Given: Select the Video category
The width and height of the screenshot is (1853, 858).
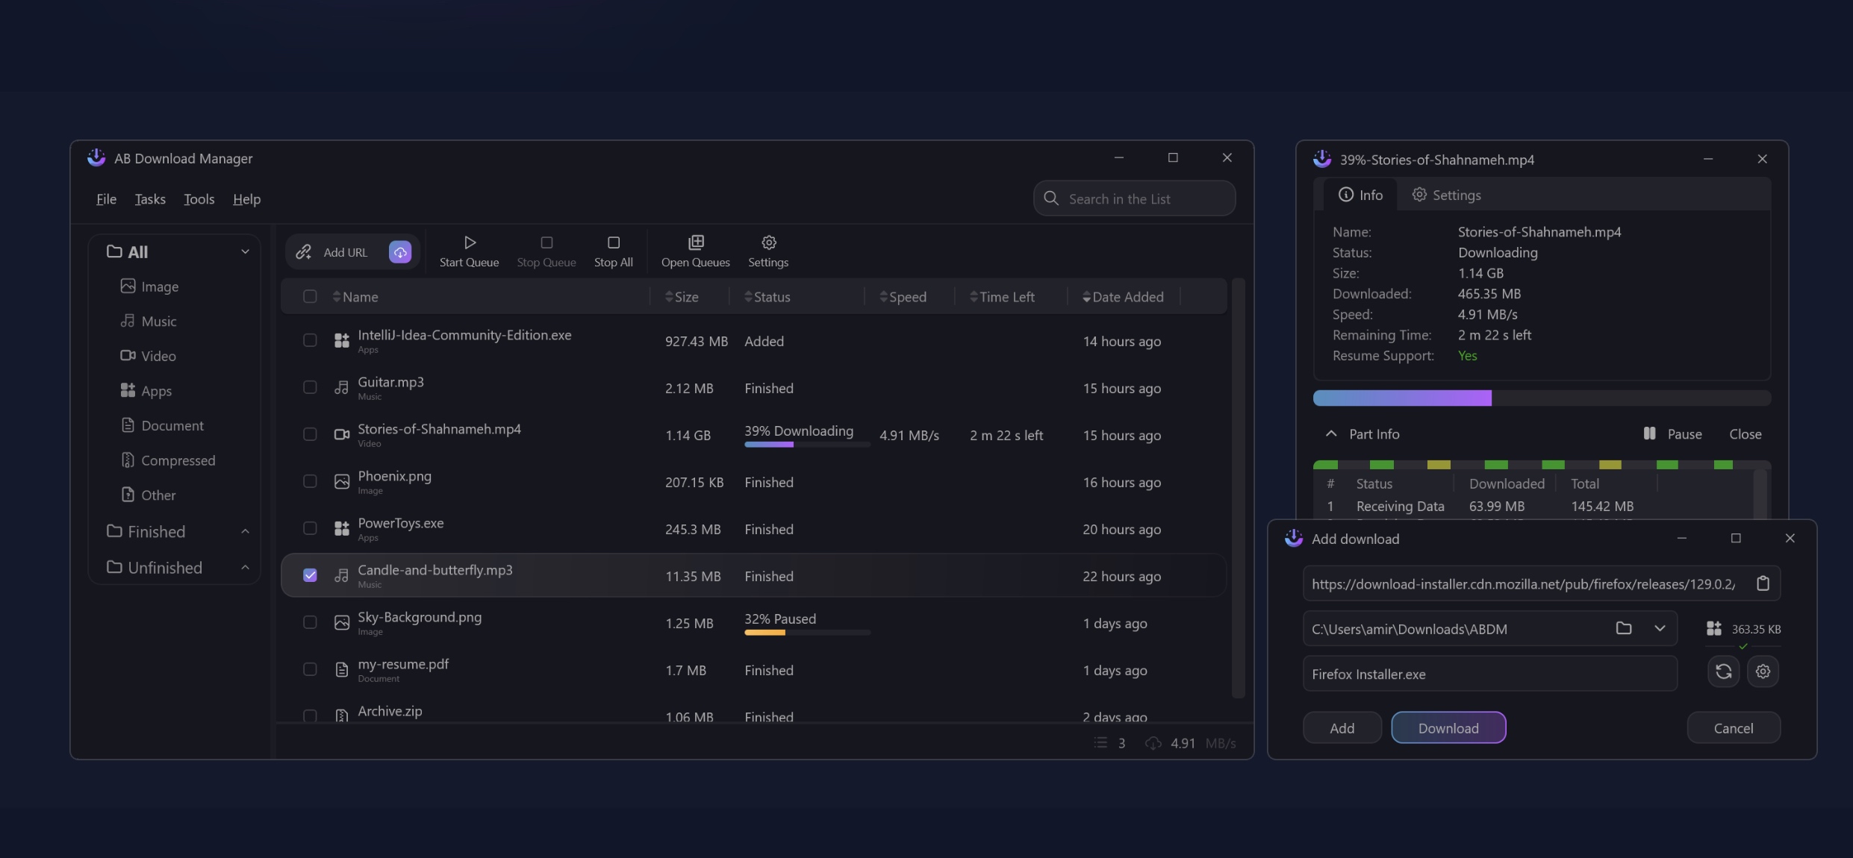Looking at the screenshot, I should (148, 356).
